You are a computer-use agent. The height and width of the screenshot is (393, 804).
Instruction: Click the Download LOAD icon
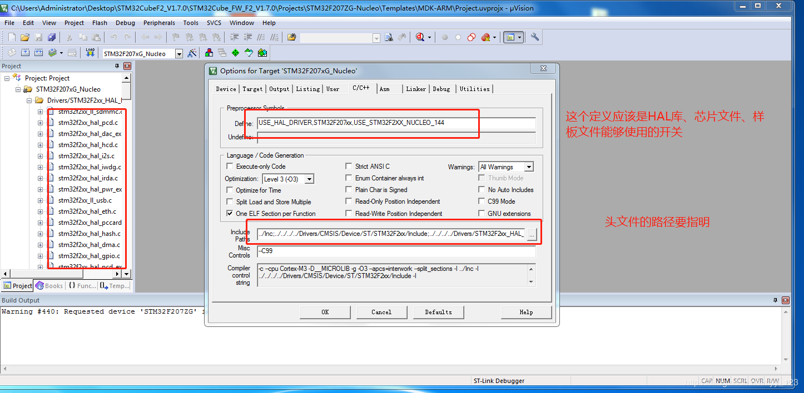(x=90, y=53)
